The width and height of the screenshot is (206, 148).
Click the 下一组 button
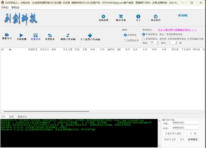click(x=193, y=133)
